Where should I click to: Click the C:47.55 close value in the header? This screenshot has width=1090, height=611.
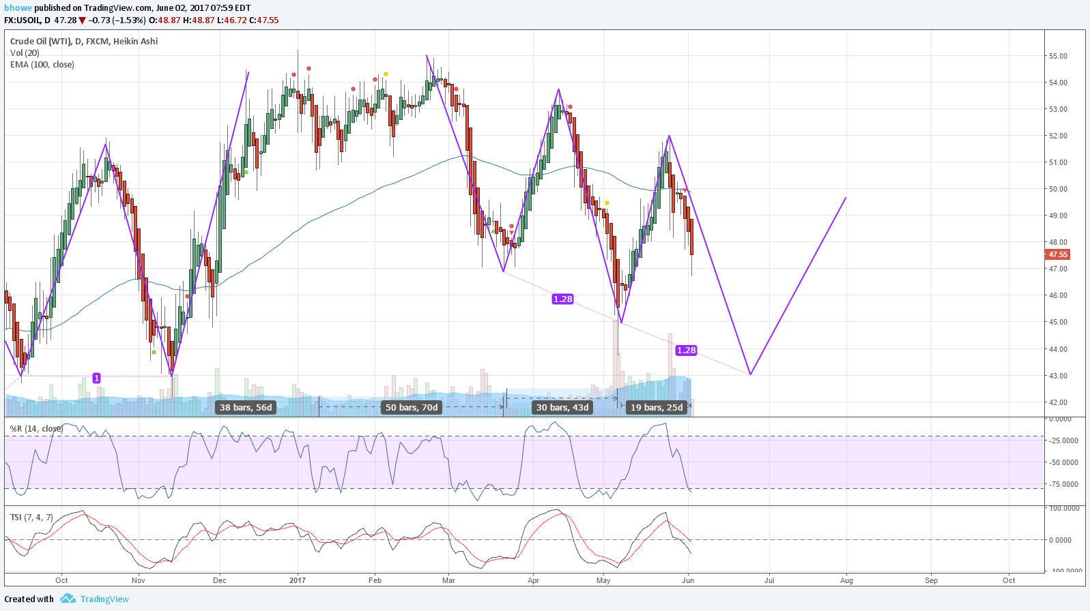264,20
